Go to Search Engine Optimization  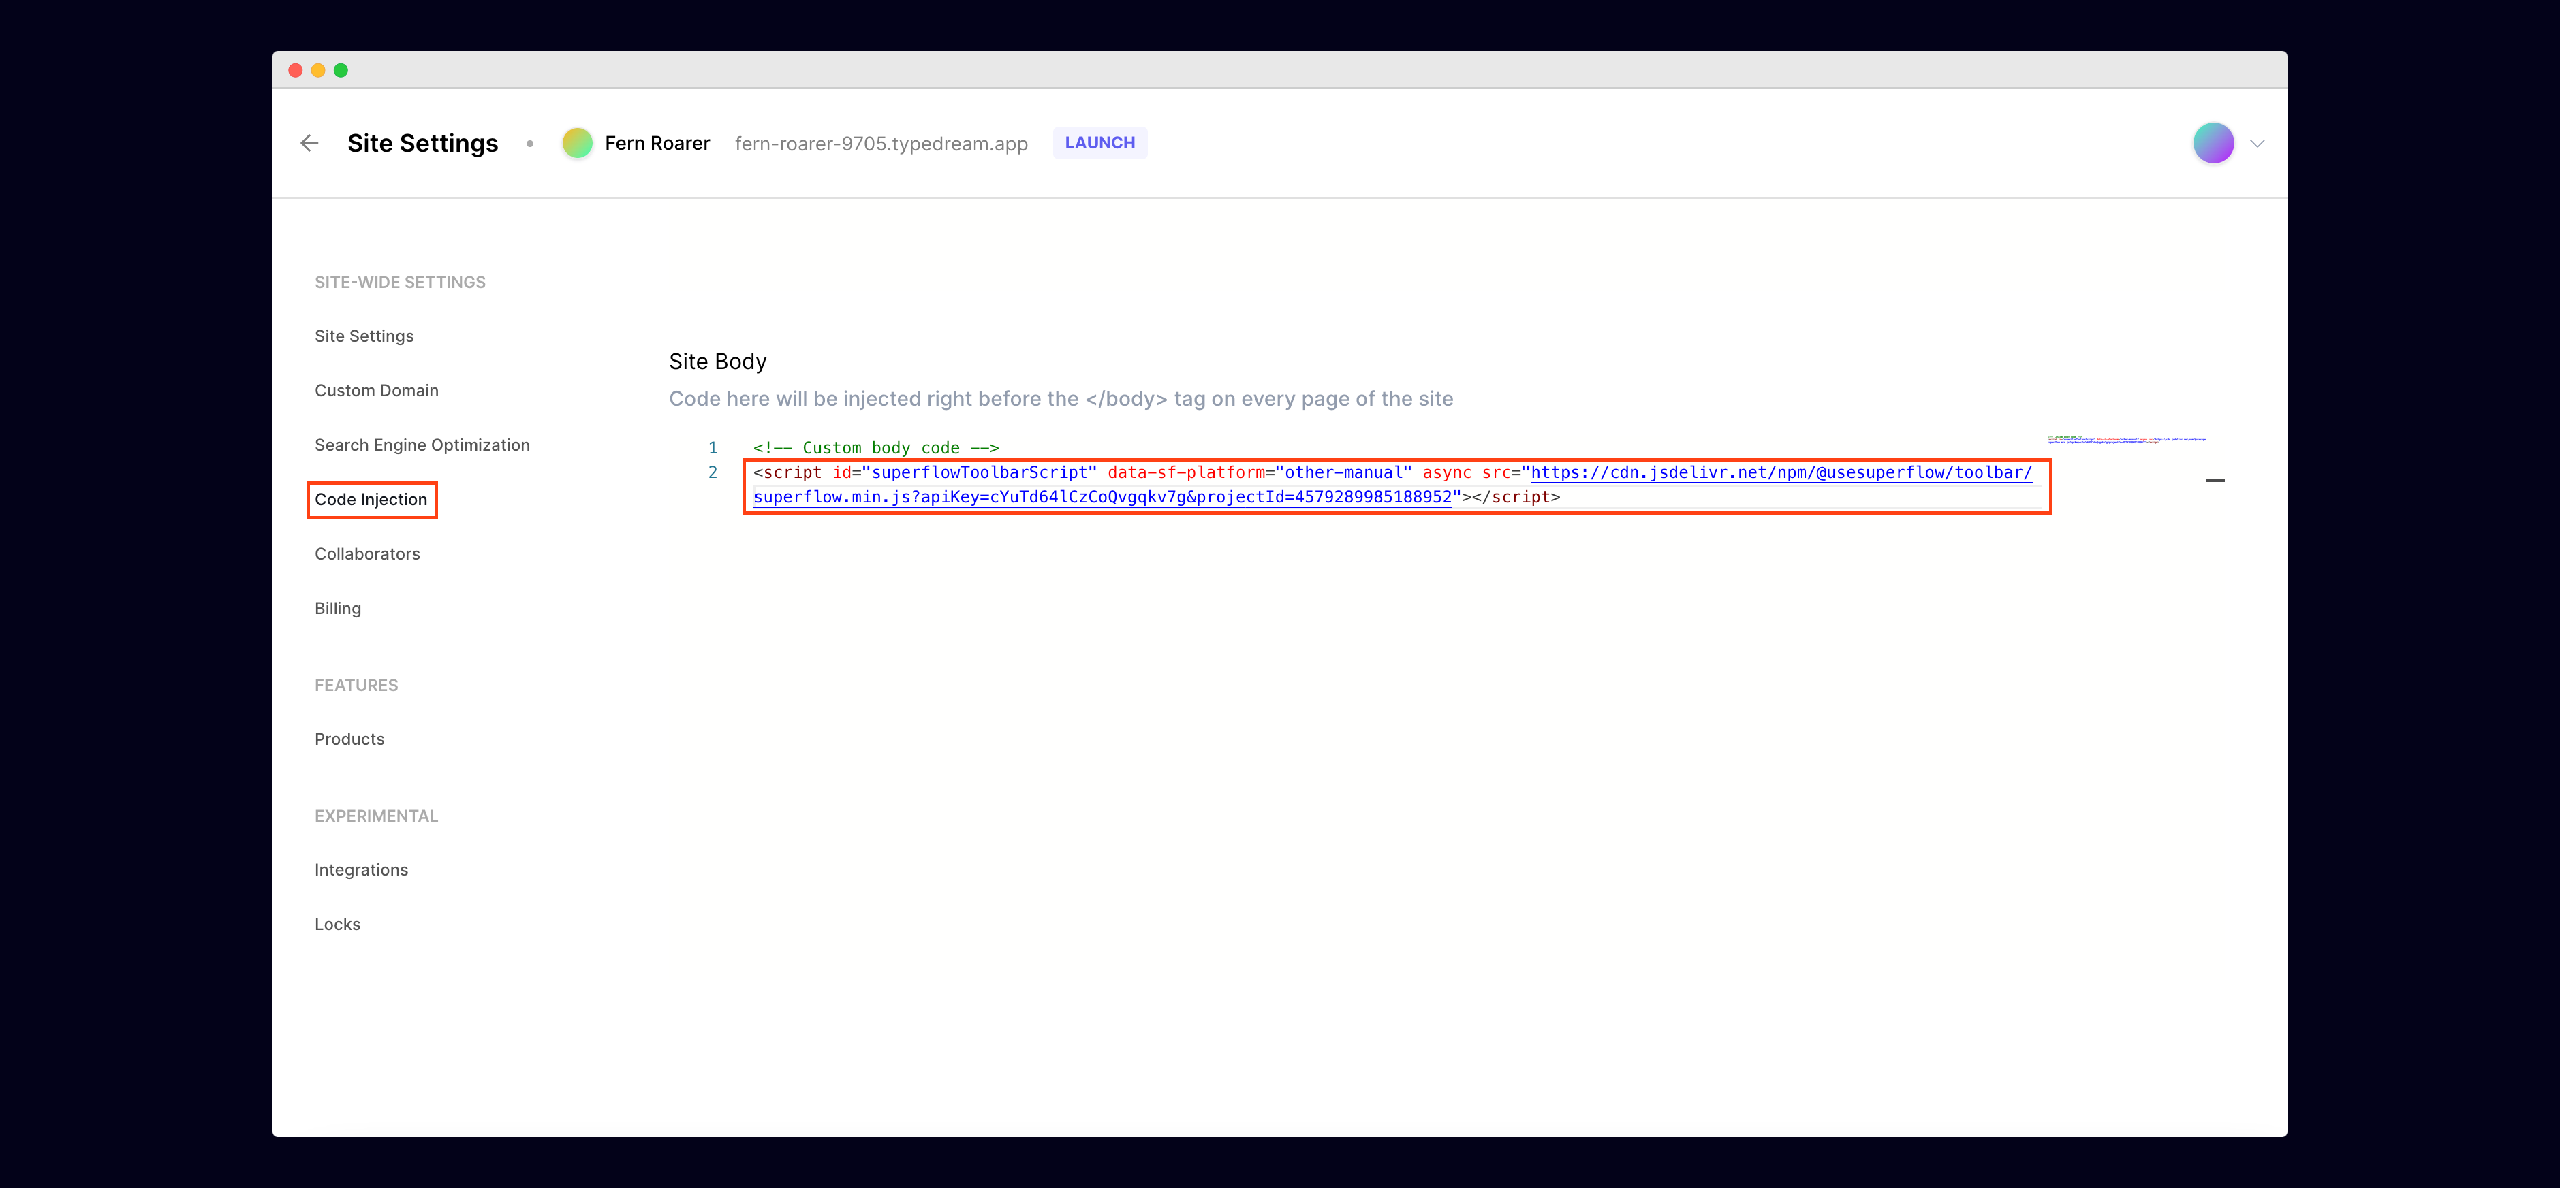click(422, 445)
